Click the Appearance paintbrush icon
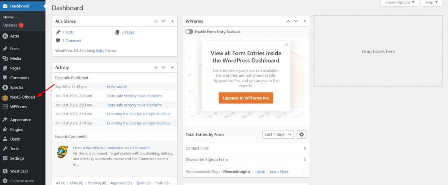The width and height of the screenshot is (448, 185). (x=5, y=120)
